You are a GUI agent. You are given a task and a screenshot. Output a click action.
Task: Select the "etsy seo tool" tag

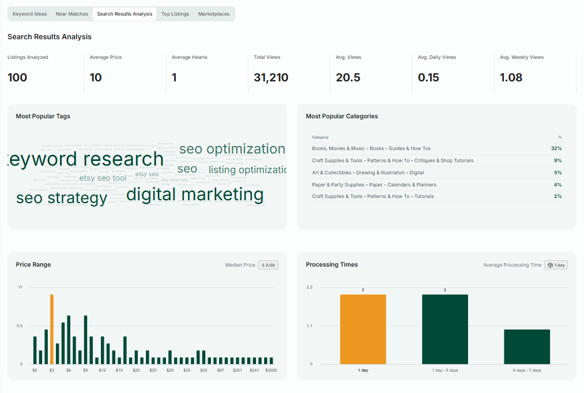point(103,178)
